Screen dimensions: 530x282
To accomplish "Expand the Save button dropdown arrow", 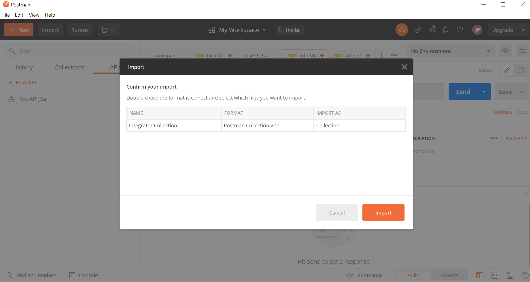I will pyautogui.click(x=522, y=92).
